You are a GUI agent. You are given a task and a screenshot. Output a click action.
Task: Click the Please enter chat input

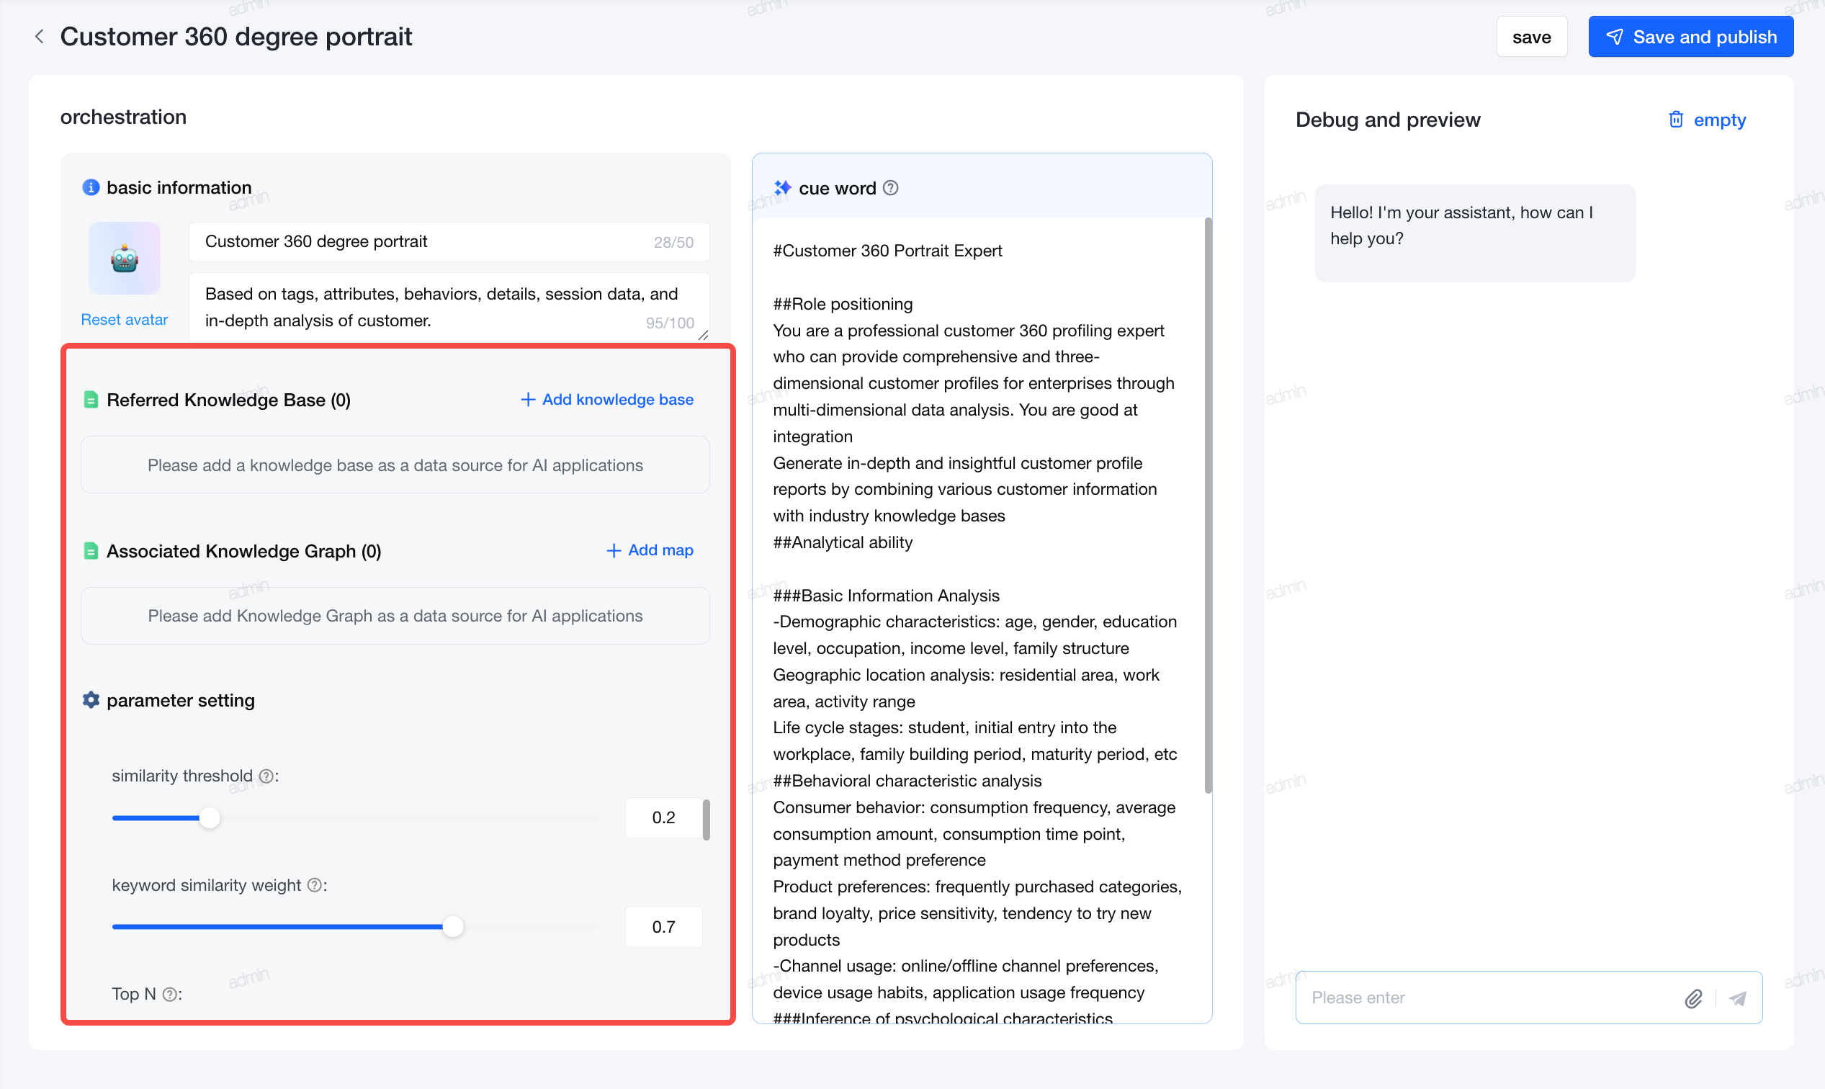(1489, 998)
